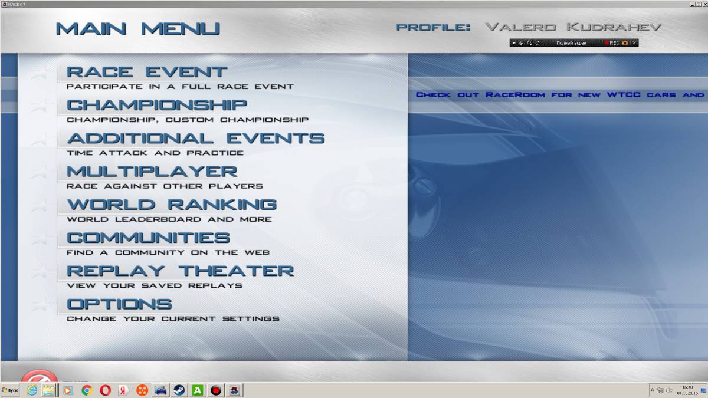The height and width of the screenshot is (398, 708).
Task: Click the volume speaker tray icon
Action: point(669,390)
